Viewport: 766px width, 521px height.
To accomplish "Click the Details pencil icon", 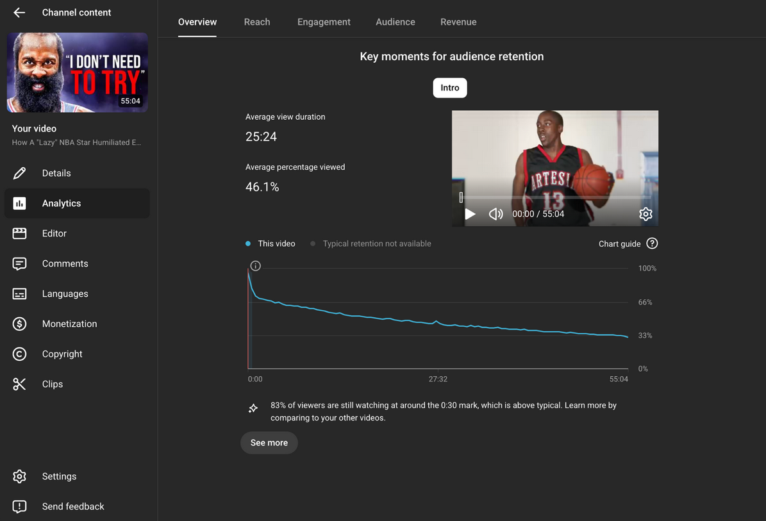I will tap(19, 173).
